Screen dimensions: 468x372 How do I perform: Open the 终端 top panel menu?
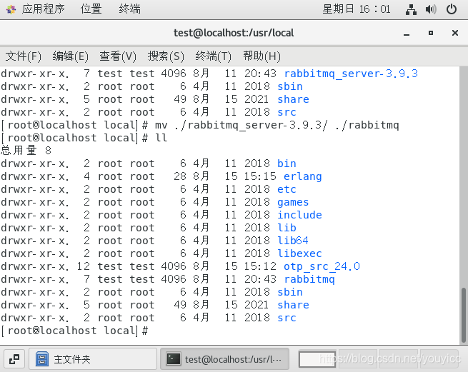click(129, 9)
